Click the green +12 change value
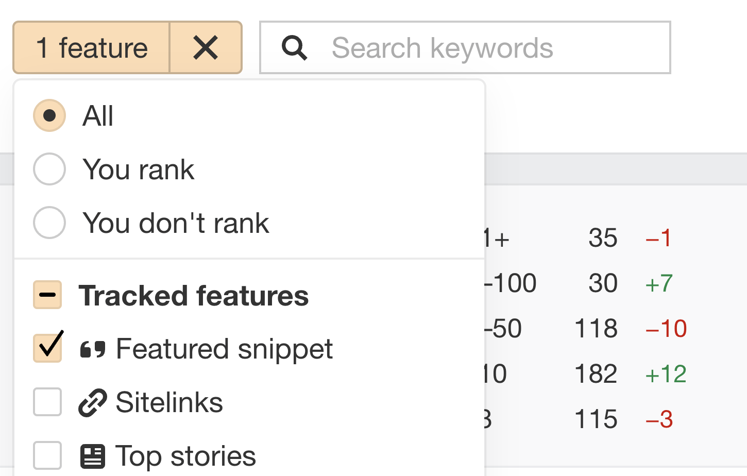 tap(665, 373)
